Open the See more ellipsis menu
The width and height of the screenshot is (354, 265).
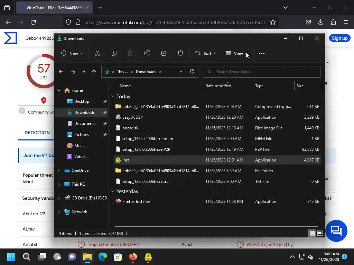(262, 53)
